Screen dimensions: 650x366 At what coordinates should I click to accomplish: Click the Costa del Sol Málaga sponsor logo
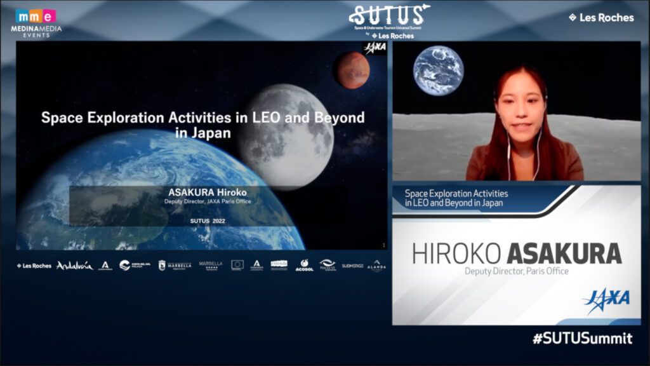tap(135, 265)
